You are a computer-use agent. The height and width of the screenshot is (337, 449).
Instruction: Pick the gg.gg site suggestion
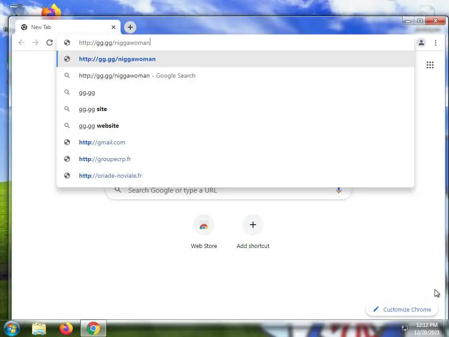(235, 109)
